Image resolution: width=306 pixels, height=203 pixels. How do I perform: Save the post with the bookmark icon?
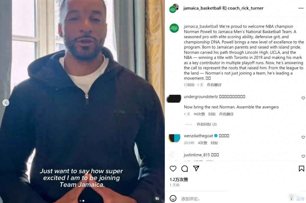coord(301,169)
